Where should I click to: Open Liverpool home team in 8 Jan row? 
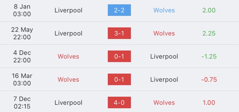click(68, 10)
